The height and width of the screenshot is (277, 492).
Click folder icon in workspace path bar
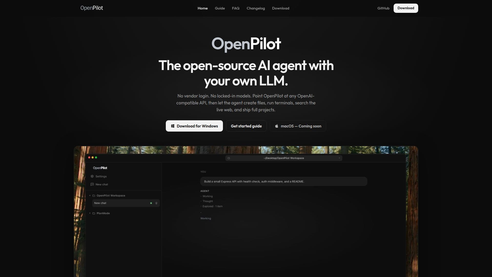tap(229, 158)
